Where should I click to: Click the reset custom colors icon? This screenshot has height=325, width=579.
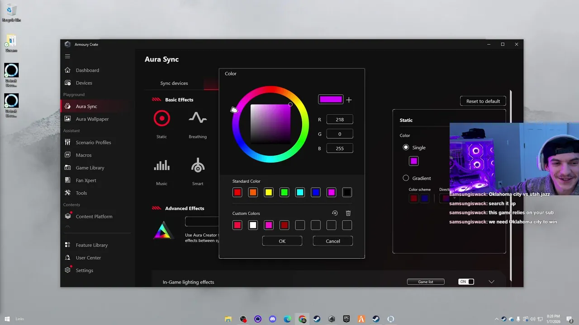[335, 213]
